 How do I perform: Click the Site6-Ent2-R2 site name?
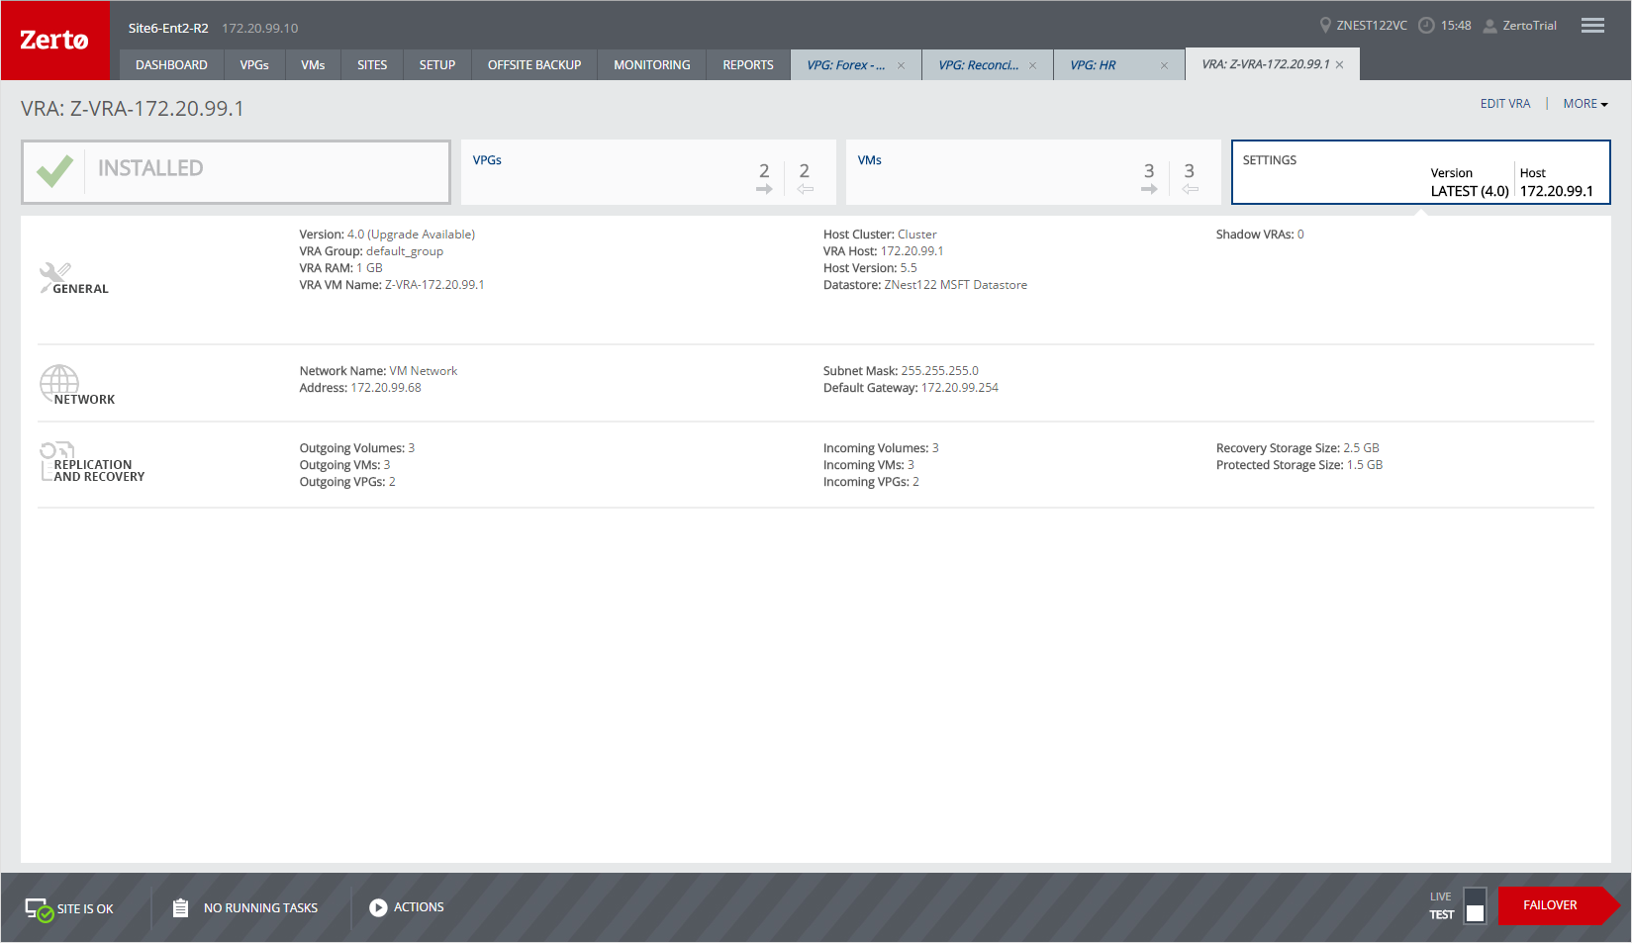coord(168,28)
